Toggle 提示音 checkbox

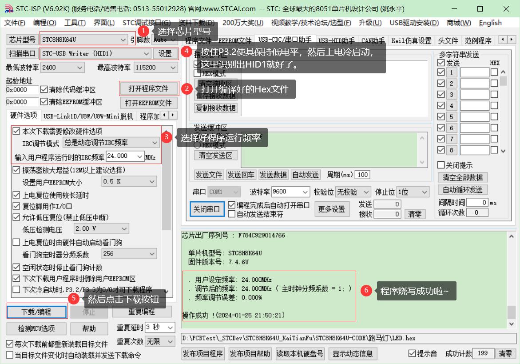coord(412,353)
